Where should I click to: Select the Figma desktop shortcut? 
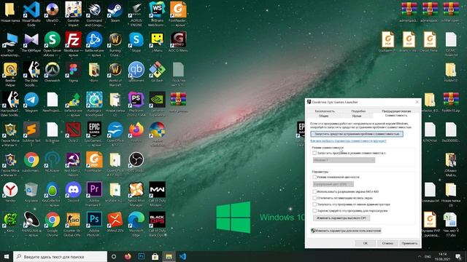coord(73,72)
